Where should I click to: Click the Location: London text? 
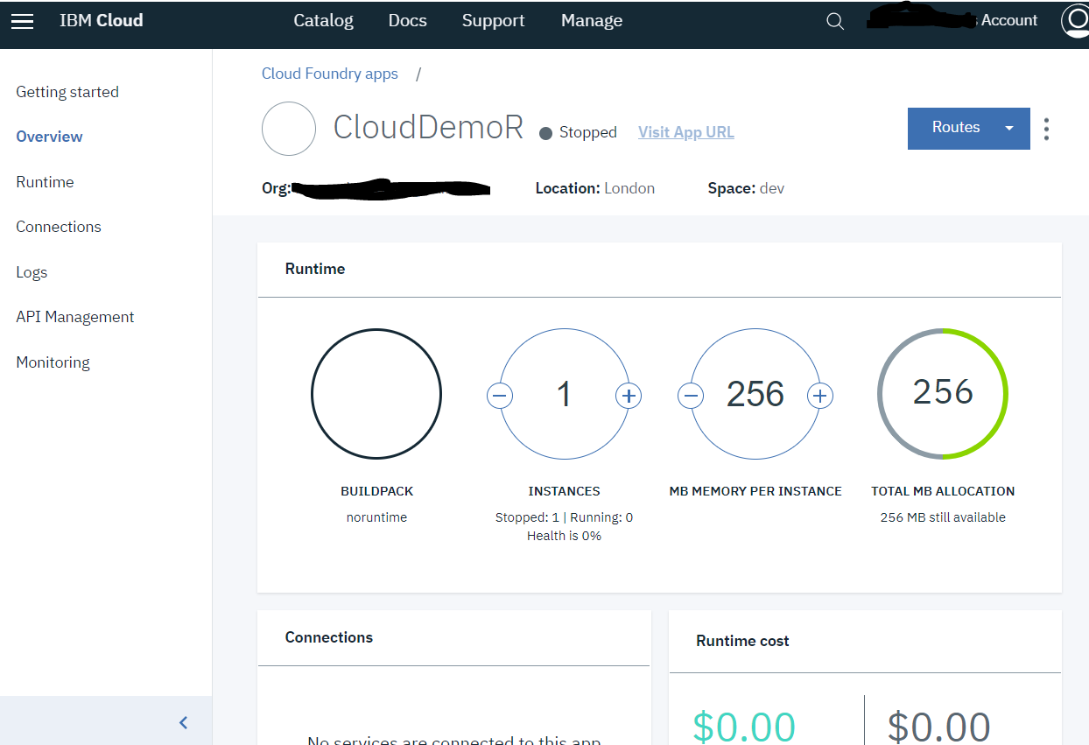(x=595, y=188)
